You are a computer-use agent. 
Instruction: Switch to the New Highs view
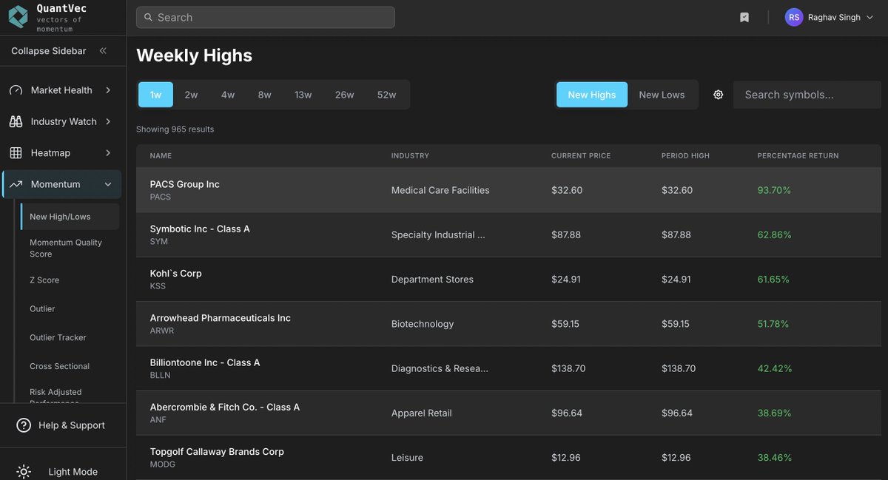pos(592,95)
